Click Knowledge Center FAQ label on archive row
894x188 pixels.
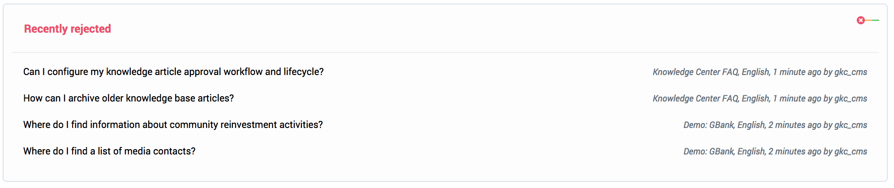[695, 98]
